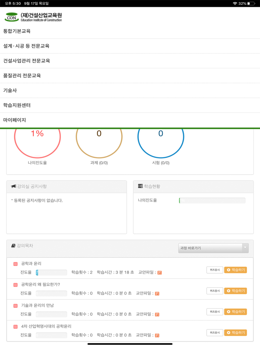260x347 pixels.
Task: Click 진도율 bar for 공학과 윤리
Action: [x=51, y=273]
